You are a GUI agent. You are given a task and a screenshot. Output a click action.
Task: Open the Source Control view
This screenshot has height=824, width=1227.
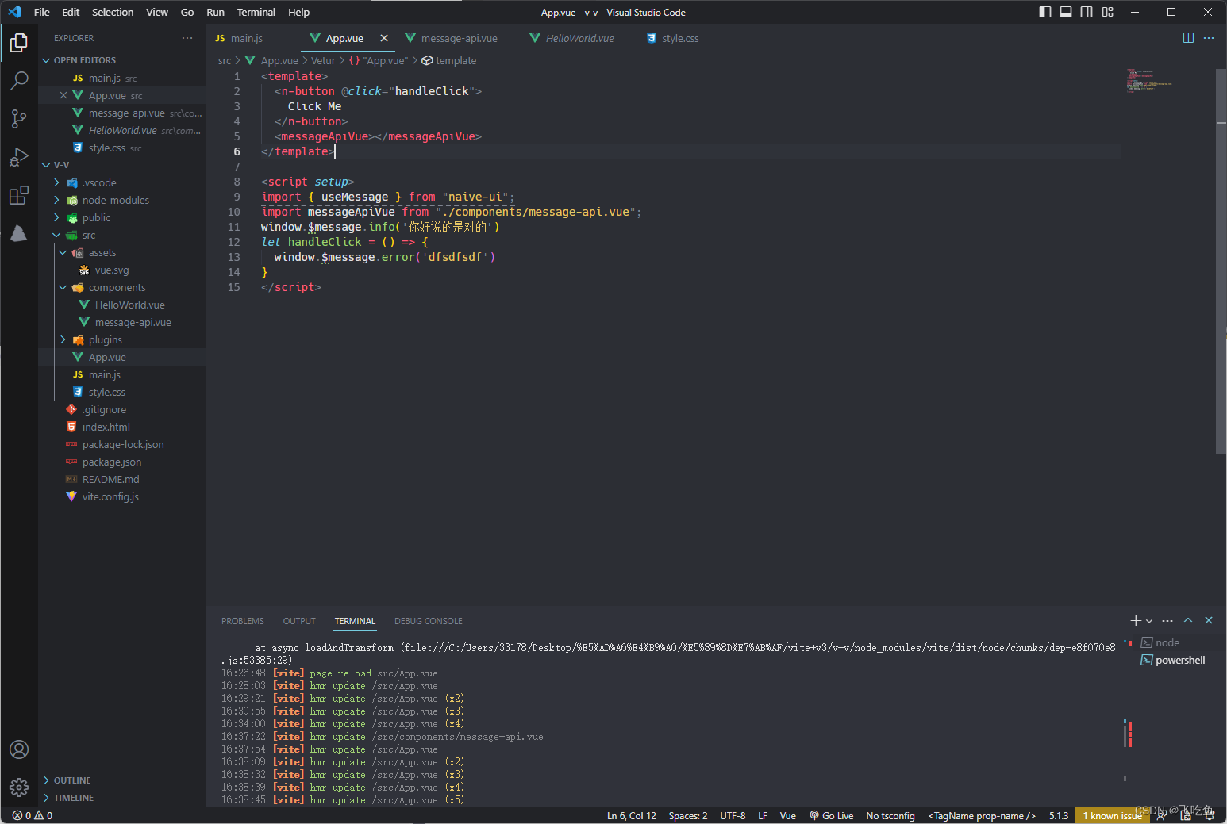click(19, 119)
